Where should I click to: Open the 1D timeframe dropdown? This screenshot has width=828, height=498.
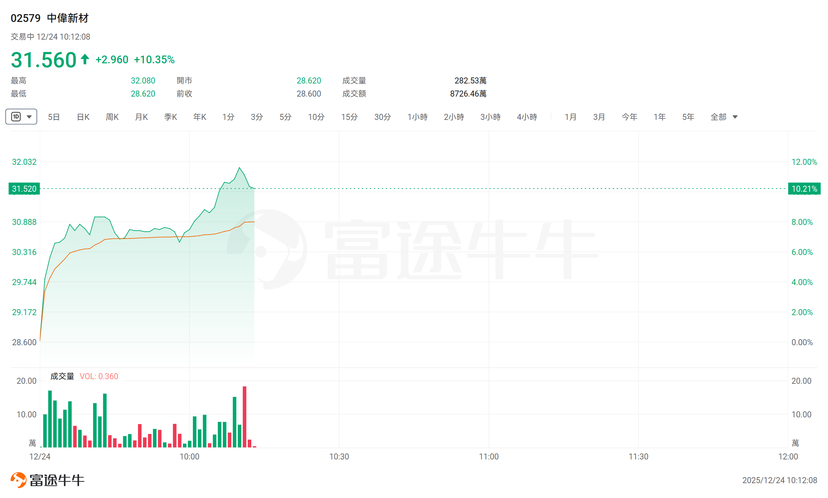pos(21,117)
